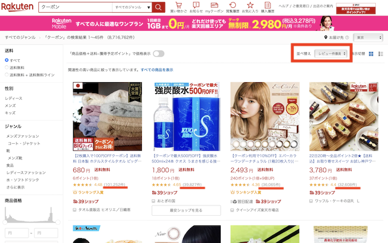Click the お届け先 location pin icon

(326, 37)
